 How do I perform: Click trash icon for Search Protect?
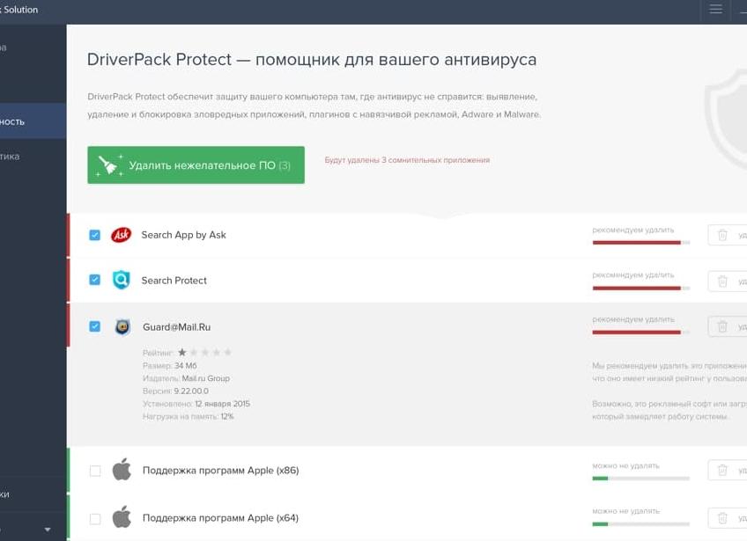(722, 281)
